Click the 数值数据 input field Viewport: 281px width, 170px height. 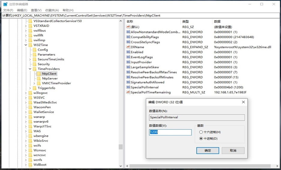point(170,132)
